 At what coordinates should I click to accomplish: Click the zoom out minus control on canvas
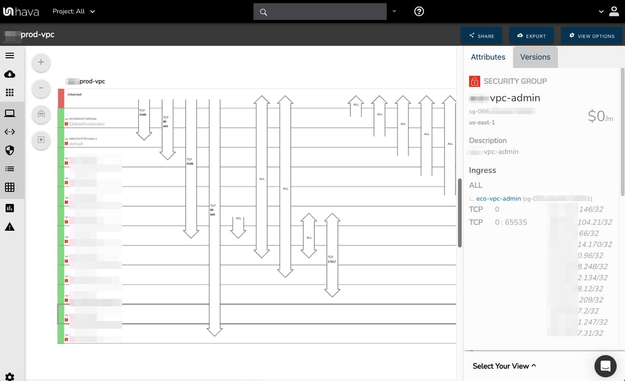coord(41,88)
